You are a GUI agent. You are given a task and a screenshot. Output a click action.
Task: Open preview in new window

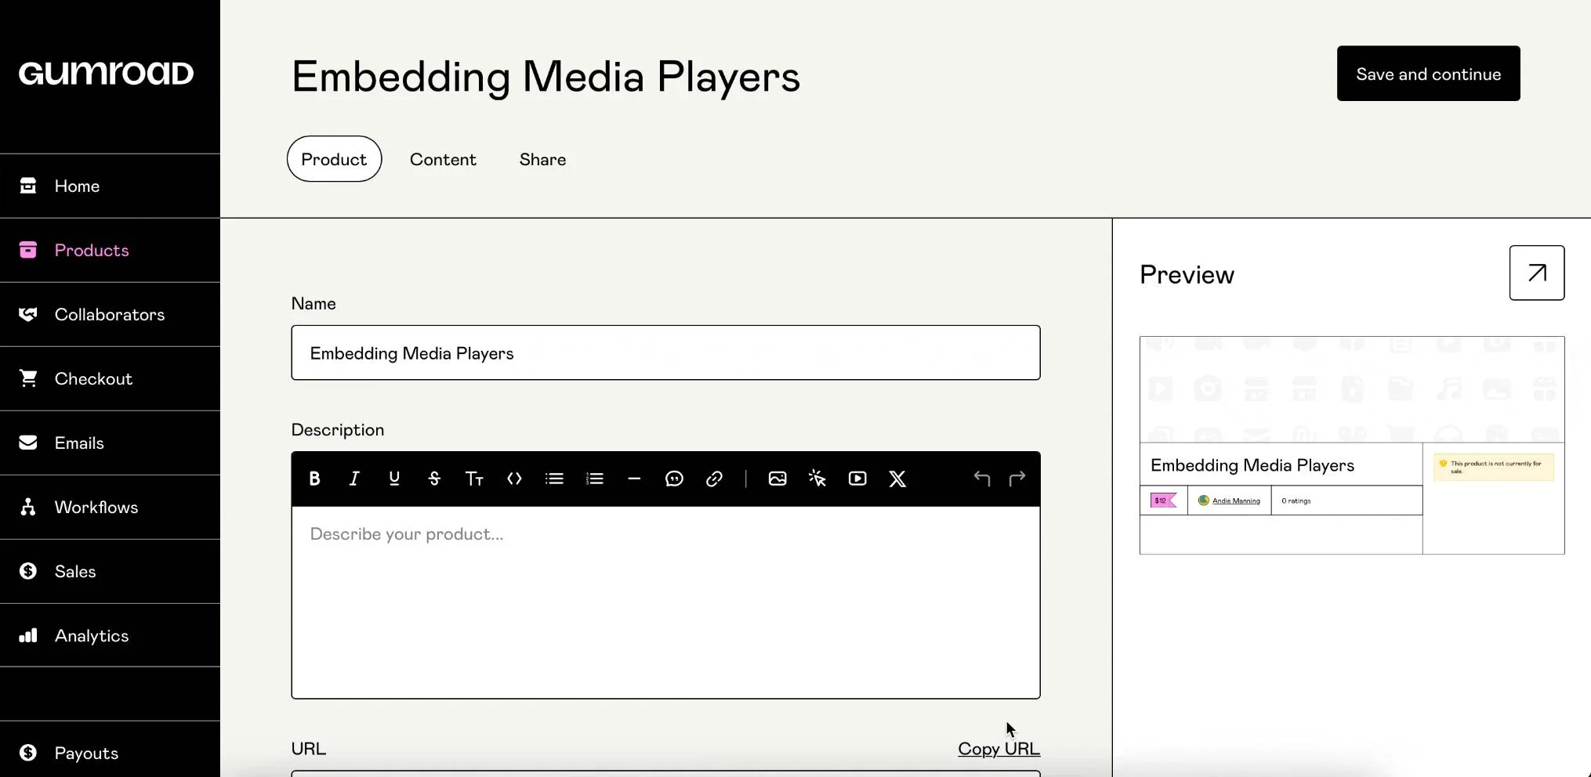click(1536, 273)
